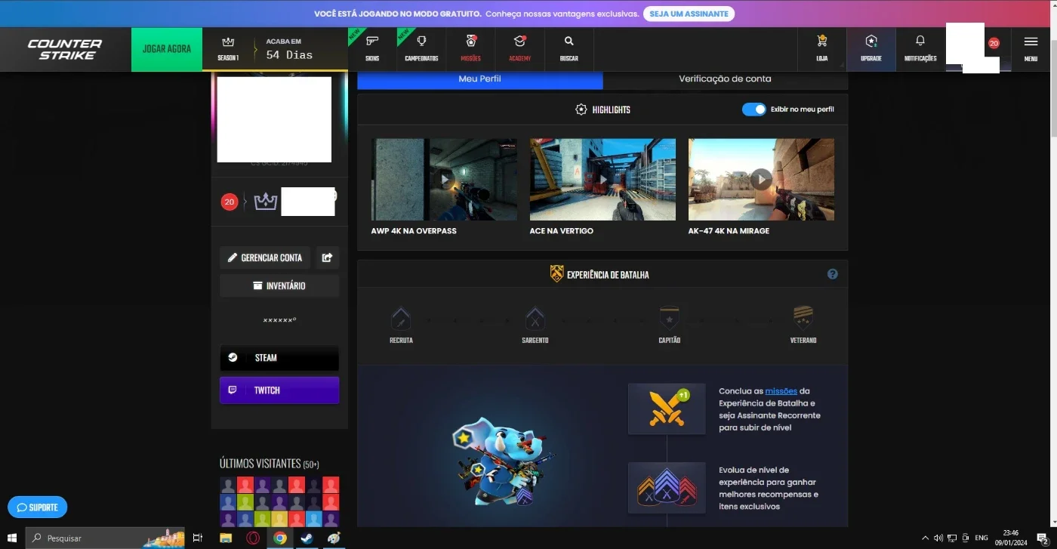Click the Steam connection button

(x=279, y=358)
